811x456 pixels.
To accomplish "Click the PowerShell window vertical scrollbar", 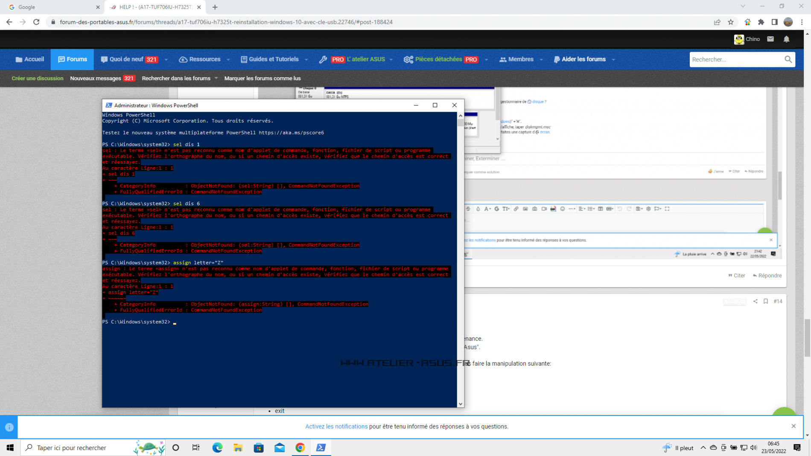I will (x=461, y=256).
